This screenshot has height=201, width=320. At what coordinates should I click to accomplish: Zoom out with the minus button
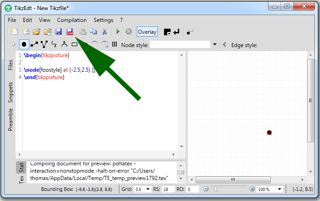pos(206,189)
